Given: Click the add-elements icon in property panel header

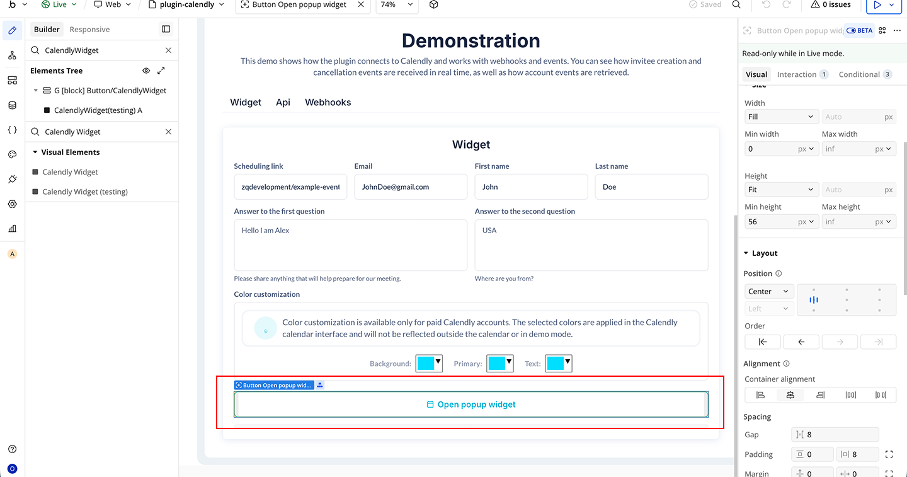Looking at the screenshot, I should pos(882,30).
